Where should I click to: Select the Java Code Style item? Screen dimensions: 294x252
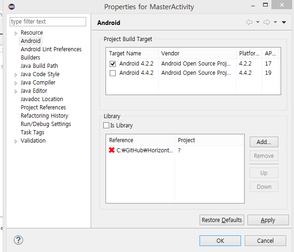pyautogui.click(x=40, y=74)
